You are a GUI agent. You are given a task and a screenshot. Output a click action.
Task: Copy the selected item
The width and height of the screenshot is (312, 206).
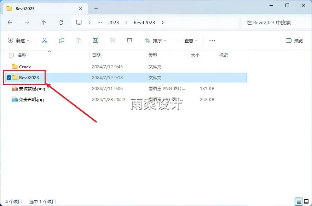click(x=62, y=40)
